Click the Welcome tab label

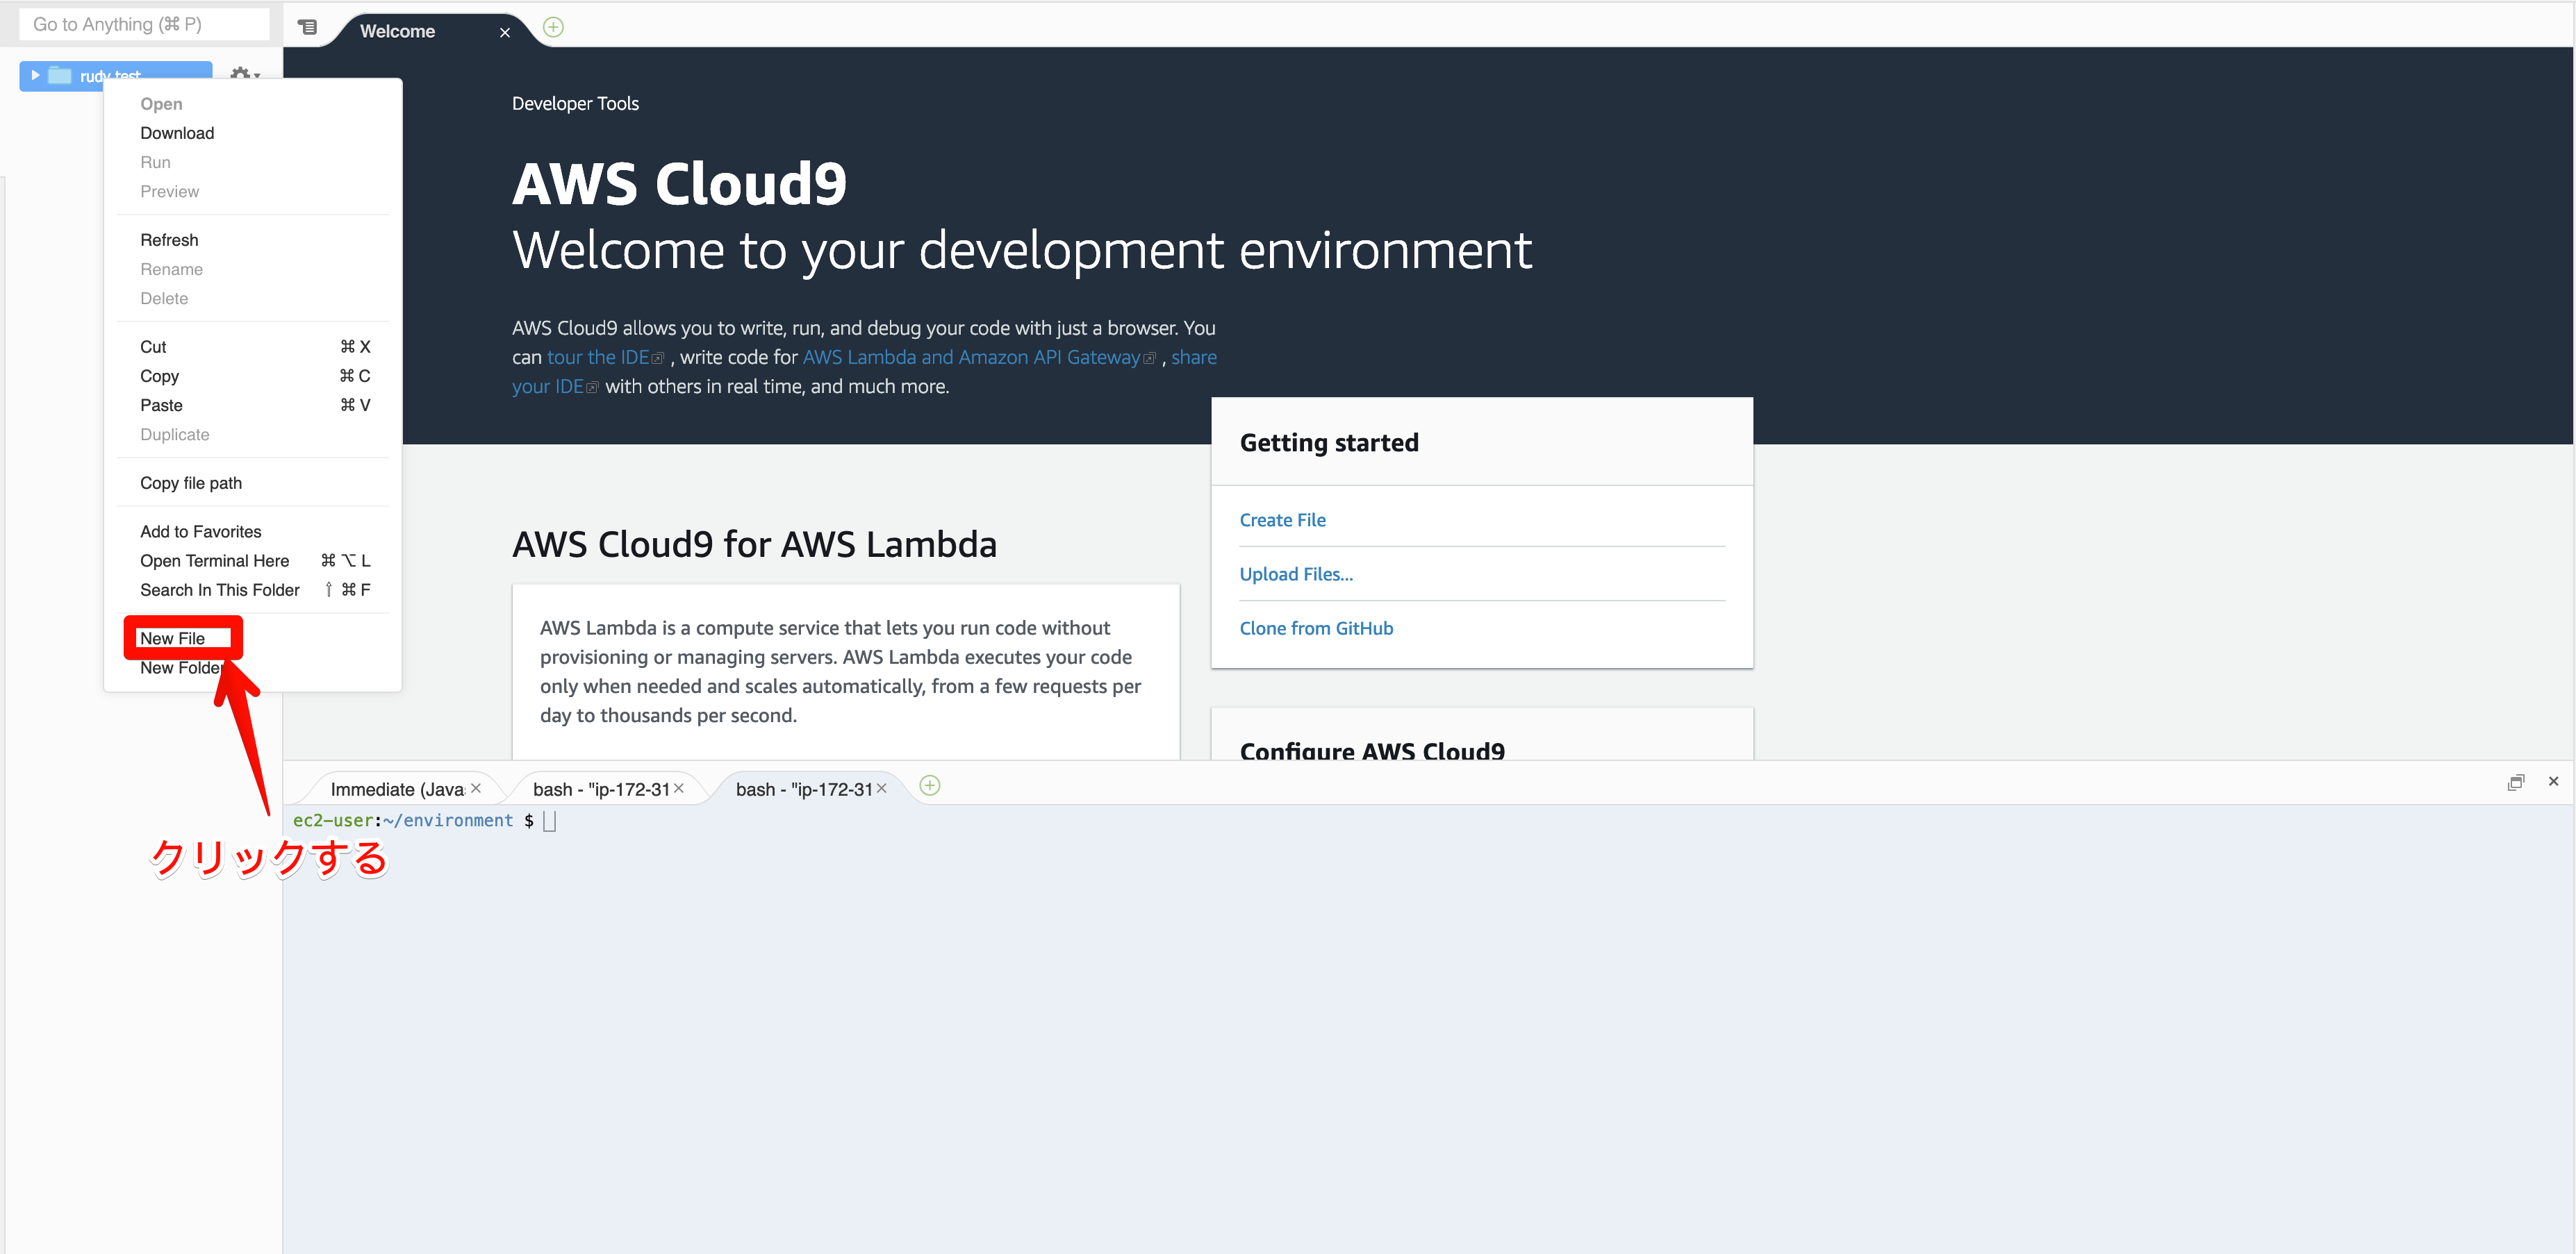(x=397, y=31)
